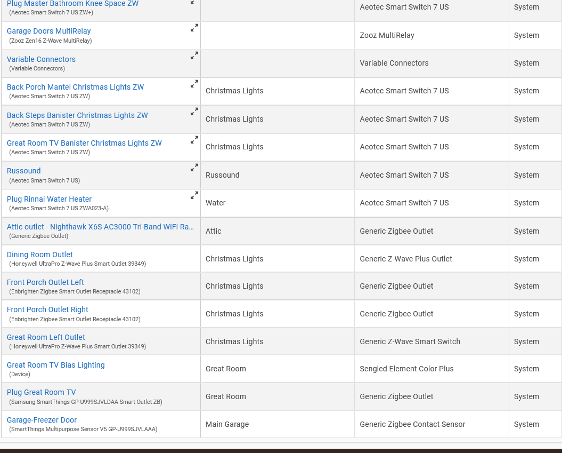Viewport: 562px width, 453px height.
Task: Expand Plug Rinnai Water Heater details
Action: (x=194, y=195)
